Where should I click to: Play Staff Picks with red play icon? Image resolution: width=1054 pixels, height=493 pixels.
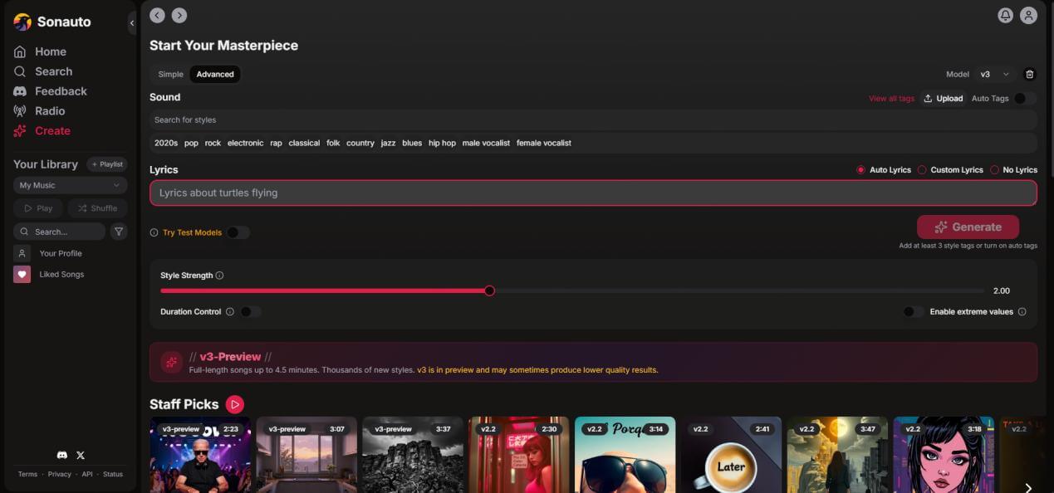[234, 404]
